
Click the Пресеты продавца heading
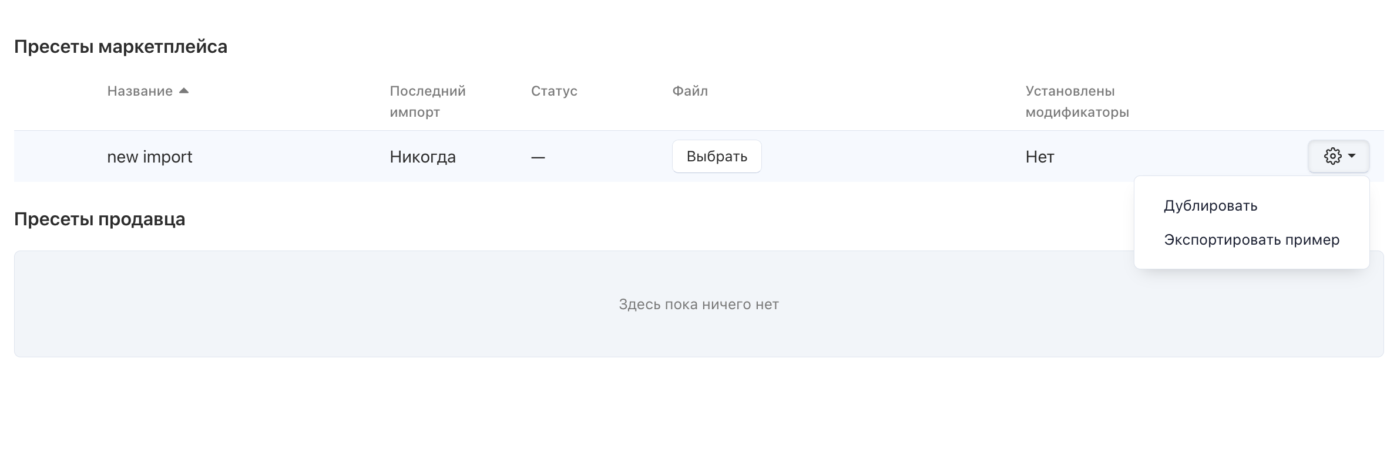pyautogui.click(x=99, y=219)
